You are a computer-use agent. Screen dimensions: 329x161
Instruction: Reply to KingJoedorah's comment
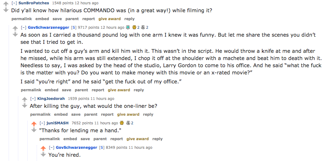[x=148, y=114]
